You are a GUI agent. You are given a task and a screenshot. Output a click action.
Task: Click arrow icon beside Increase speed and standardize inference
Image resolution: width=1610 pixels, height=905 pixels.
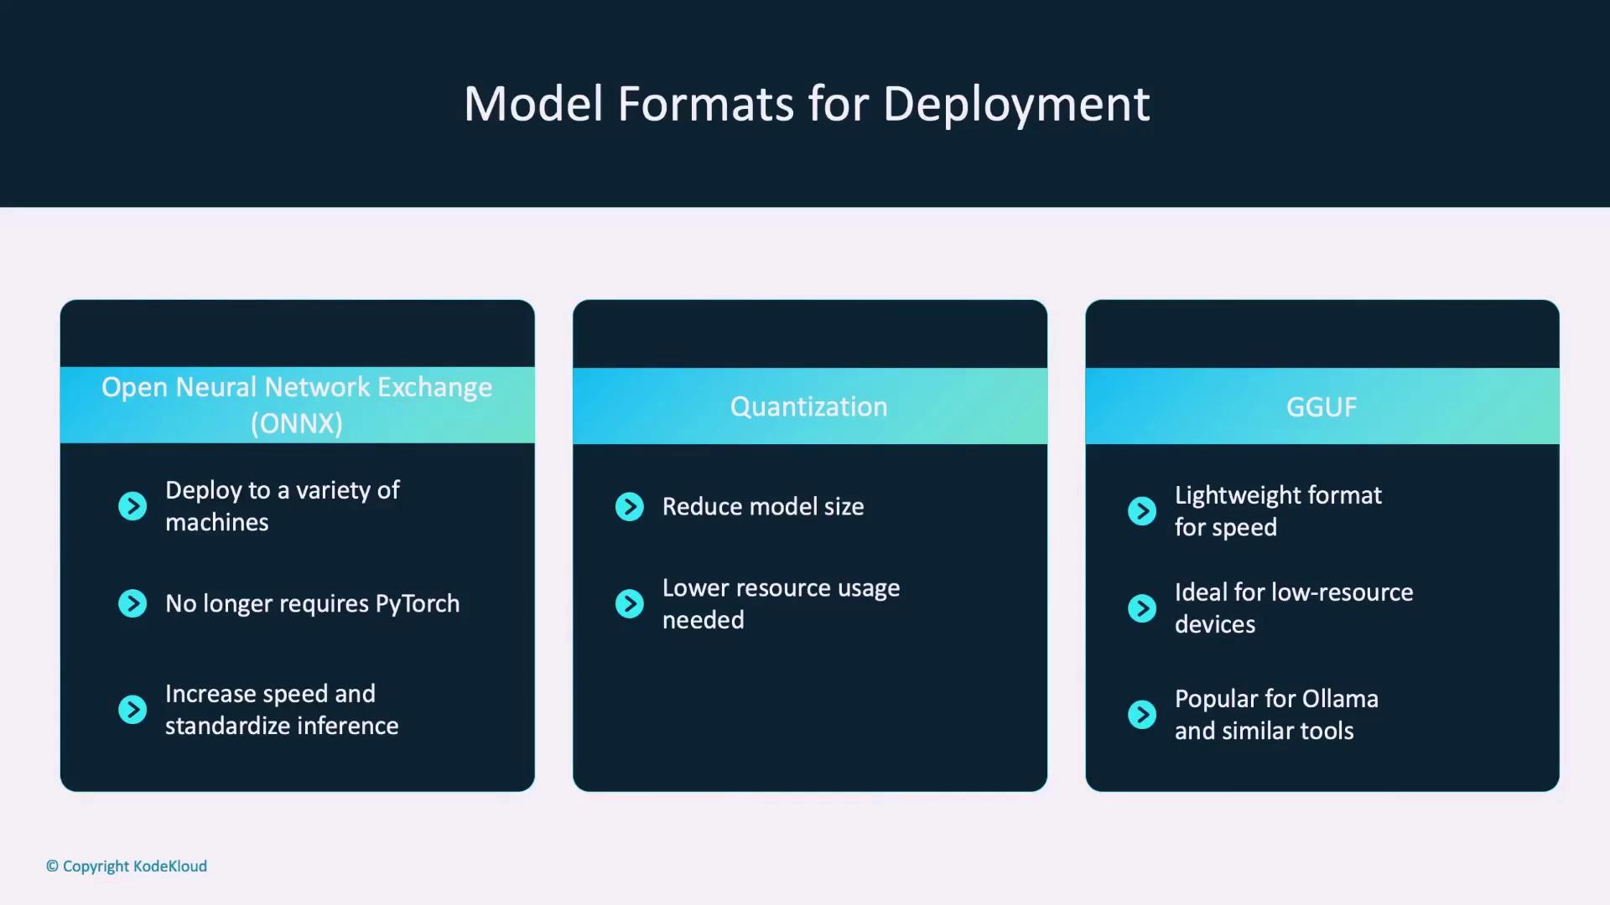coord(132,710)
